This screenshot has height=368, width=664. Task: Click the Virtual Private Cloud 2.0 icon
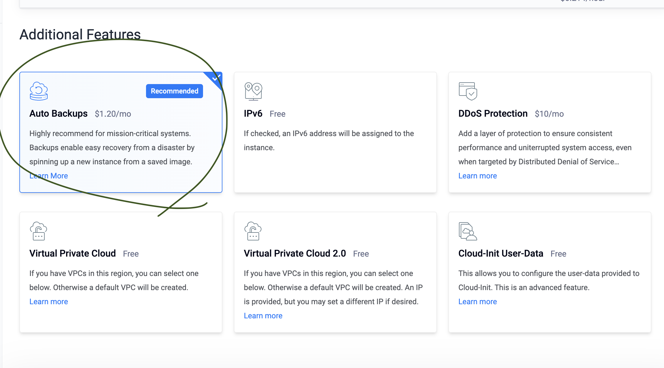(253, 231)
